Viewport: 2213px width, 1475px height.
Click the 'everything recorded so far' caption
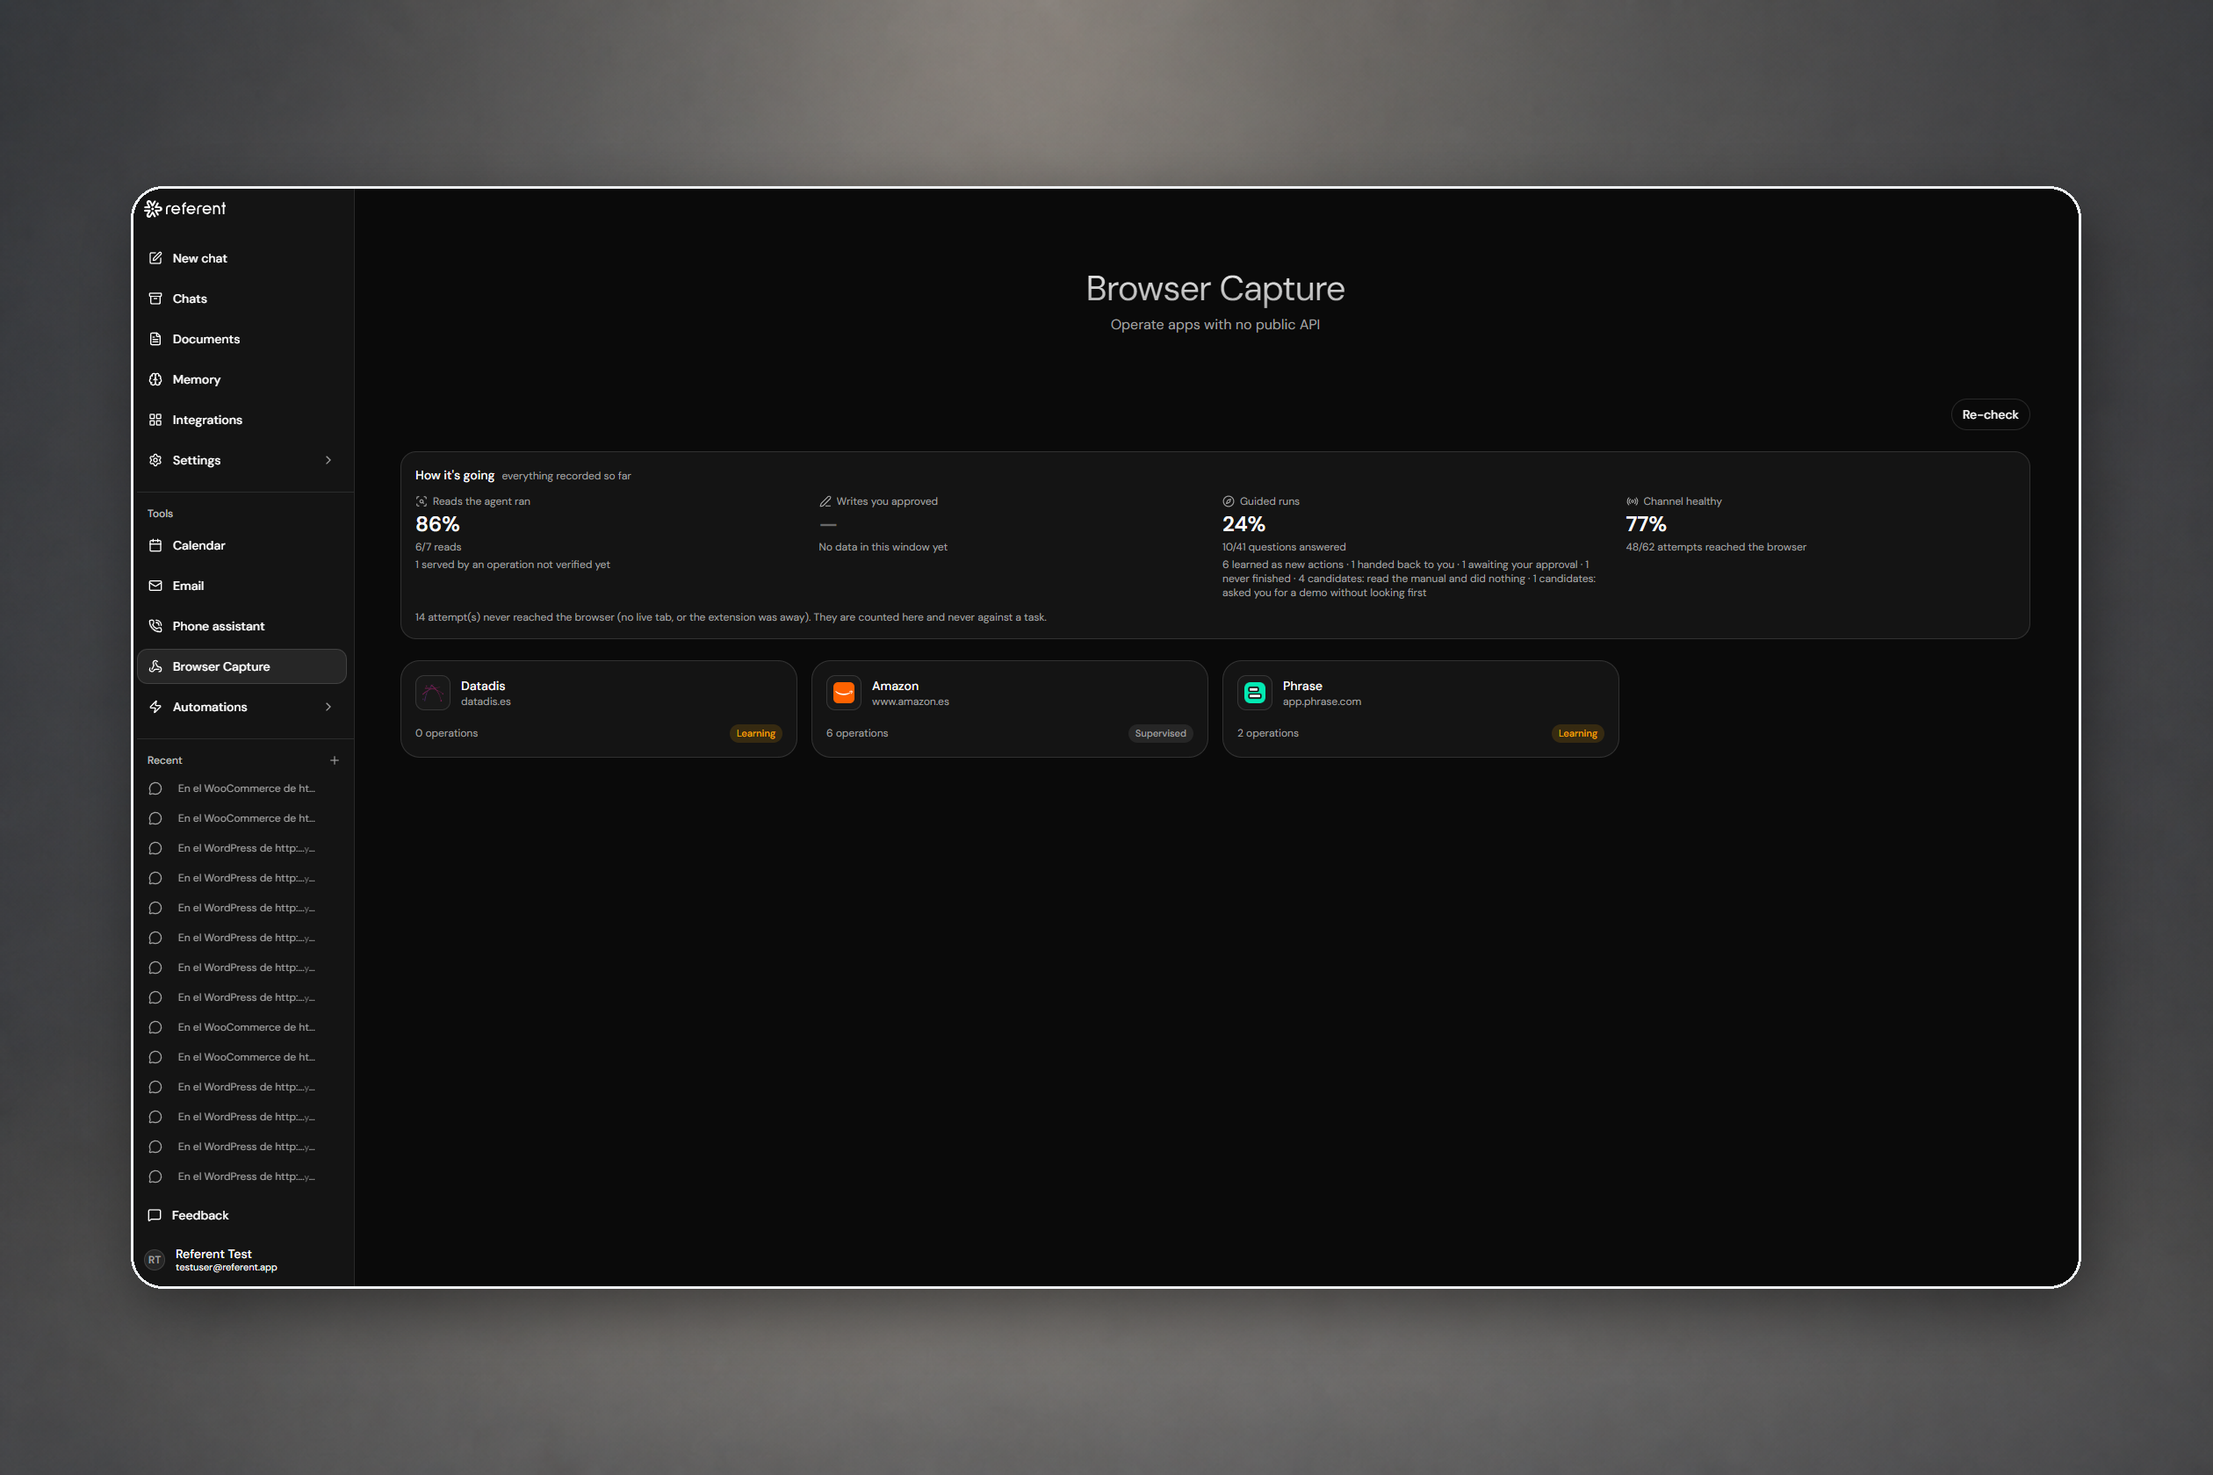(566, 476)
